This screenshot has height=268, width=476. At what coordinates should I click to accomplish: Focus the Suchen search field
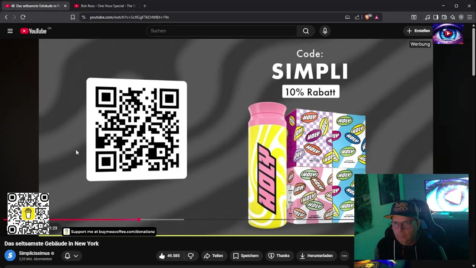(x=222, y=31)
